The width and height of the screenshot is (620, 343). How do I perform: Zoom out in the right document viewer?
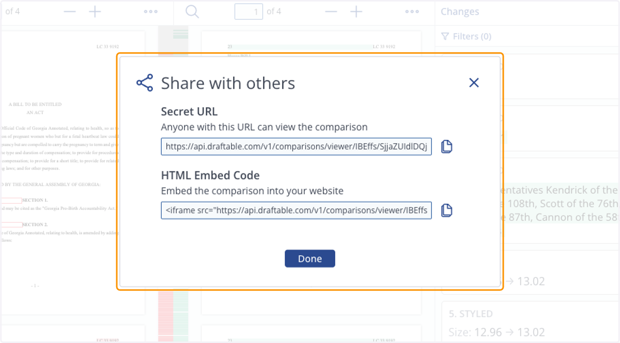pyautogui.click(x=331, y=11)
